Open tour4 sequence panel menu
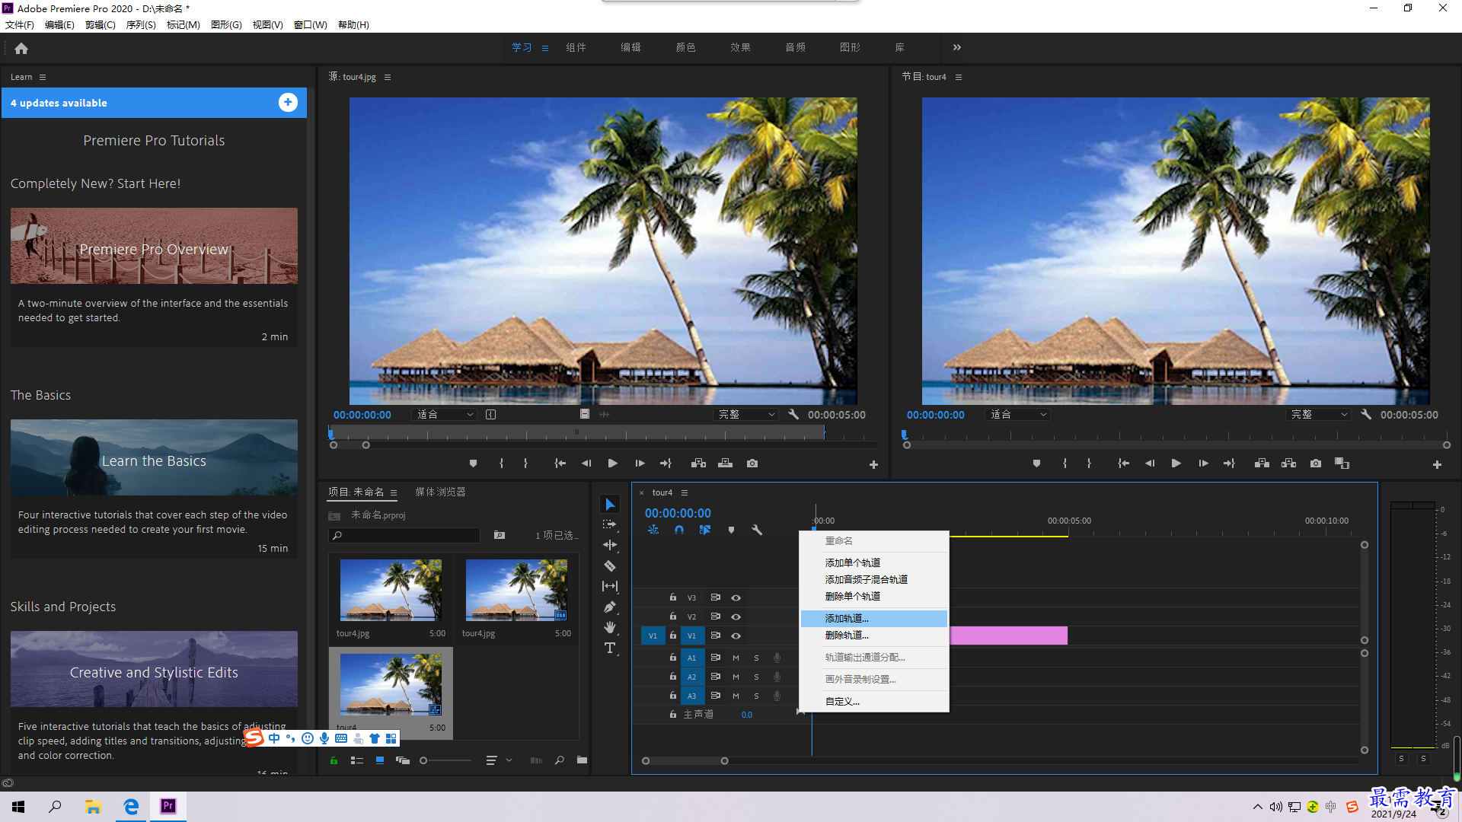Image resolution: width=1462 pixels, height=822 pixels. (x=685, y=492)
